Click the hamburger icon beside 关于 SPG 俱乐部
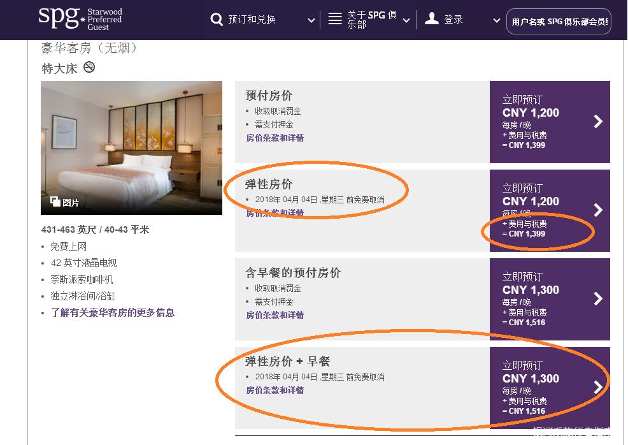 click(x=334, y=18)
